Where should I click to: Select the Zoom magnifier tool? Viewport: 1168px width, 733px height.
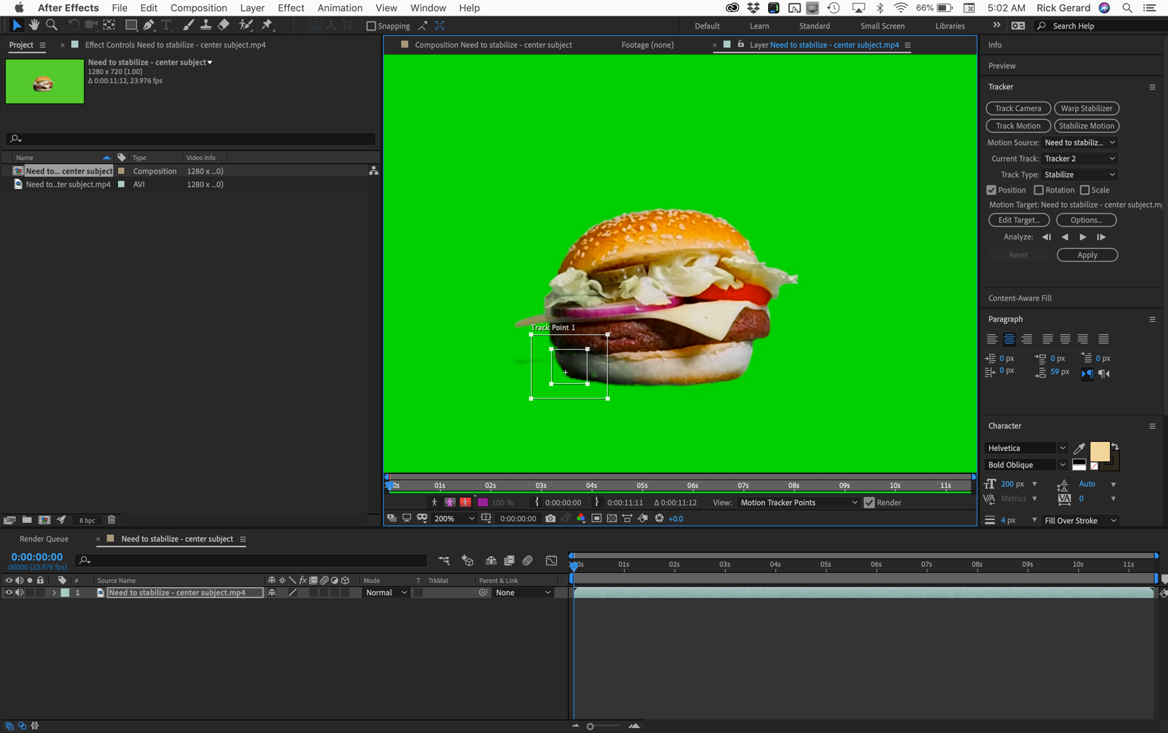point(52,25)
